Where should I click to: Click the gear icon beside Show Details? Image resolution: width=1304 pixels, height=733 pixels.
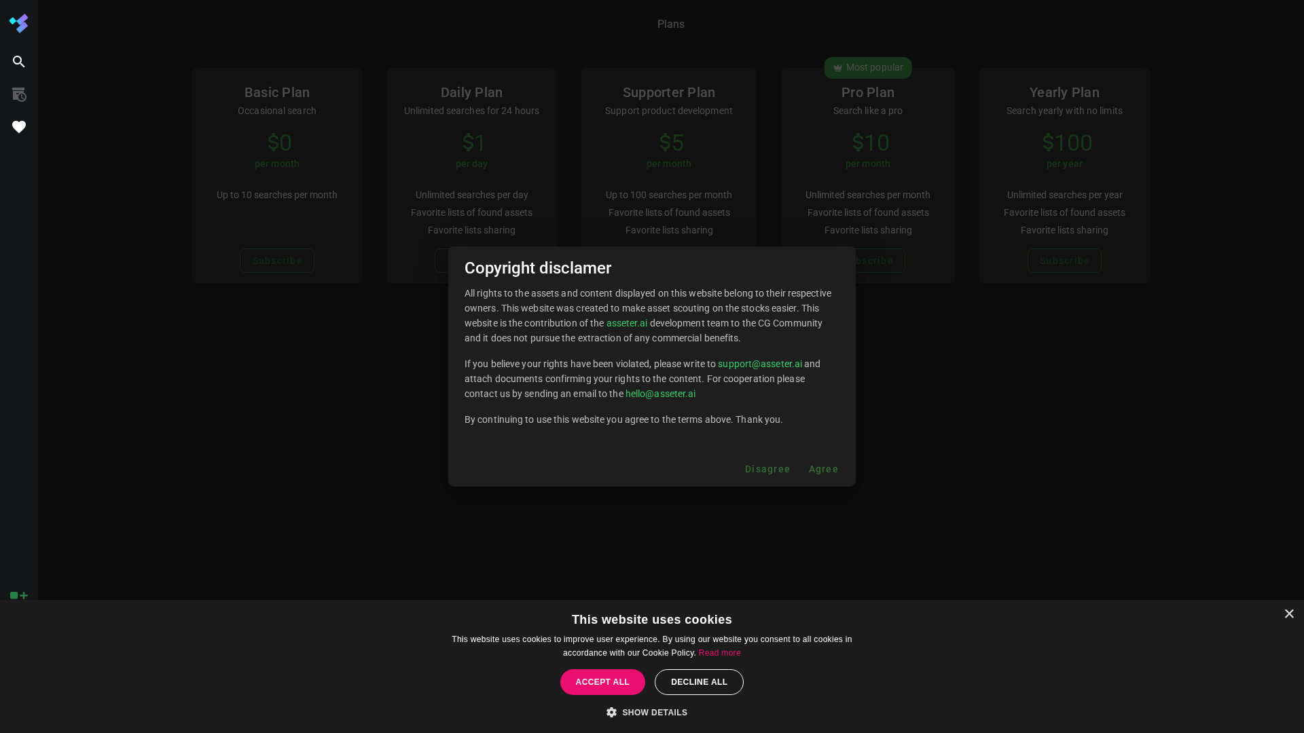click(612, 712)
